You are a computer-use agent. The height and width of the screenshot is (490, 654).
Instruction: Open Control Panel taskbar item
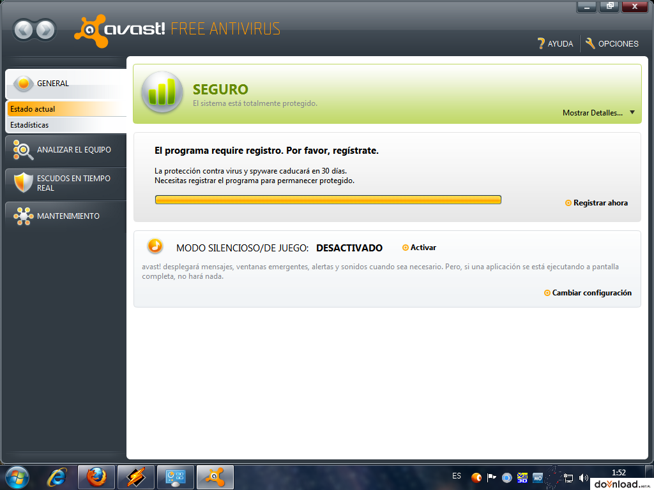(175, 477)
